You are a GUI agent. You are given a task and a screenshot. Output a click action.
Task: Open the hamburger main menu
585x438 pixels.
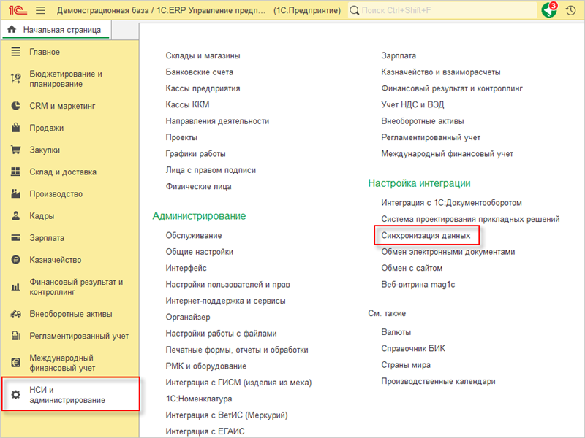39,11
